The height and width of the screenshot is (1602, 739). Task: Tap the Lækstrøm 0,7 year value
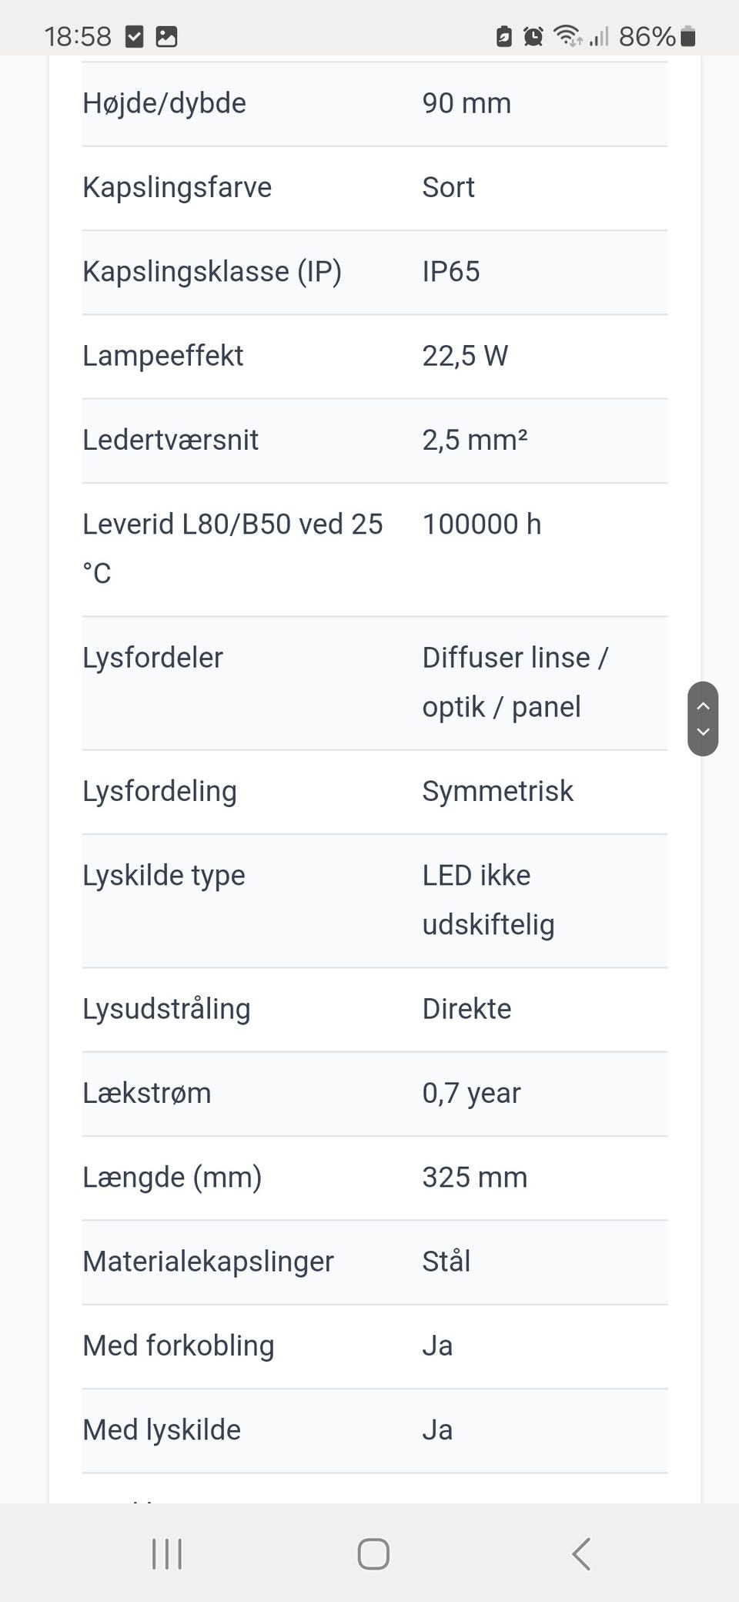pyautogui.click(x=471, y=1093)
